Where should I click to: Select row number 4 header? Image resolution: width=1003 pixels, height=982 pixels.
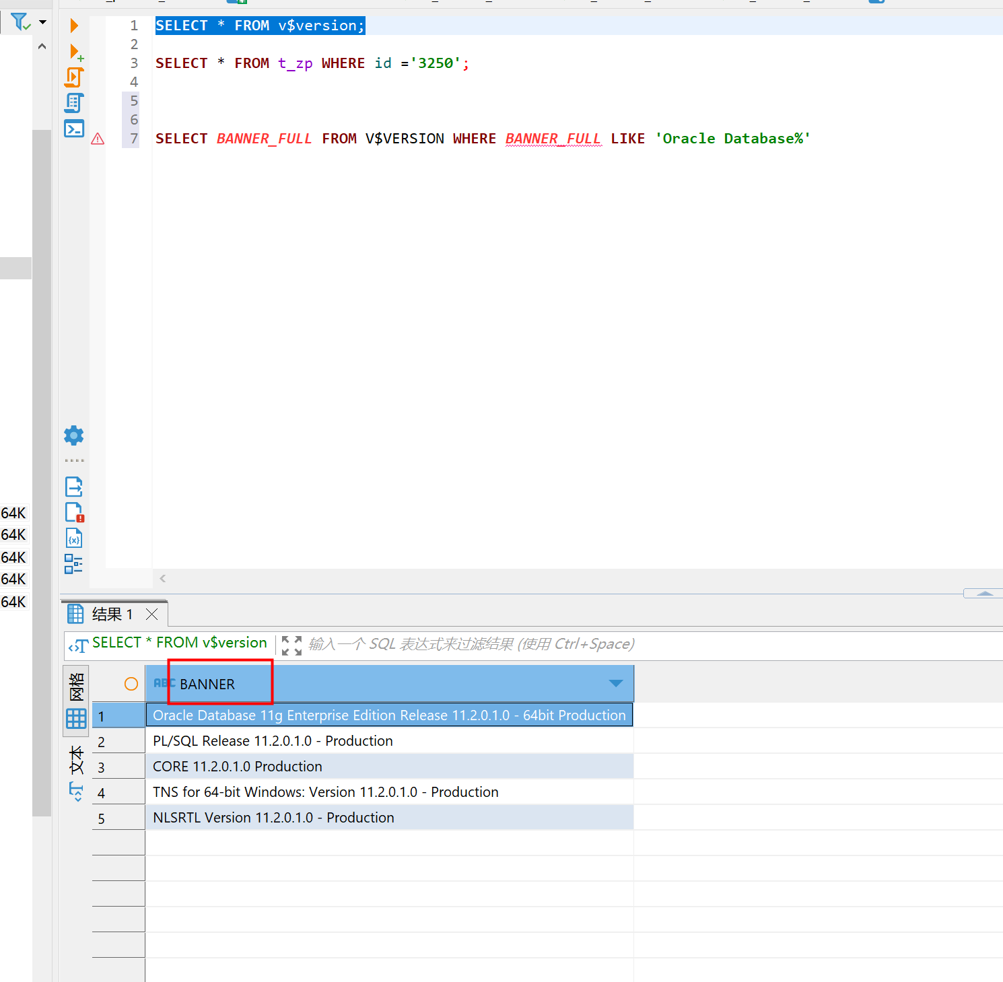(118, 792)
